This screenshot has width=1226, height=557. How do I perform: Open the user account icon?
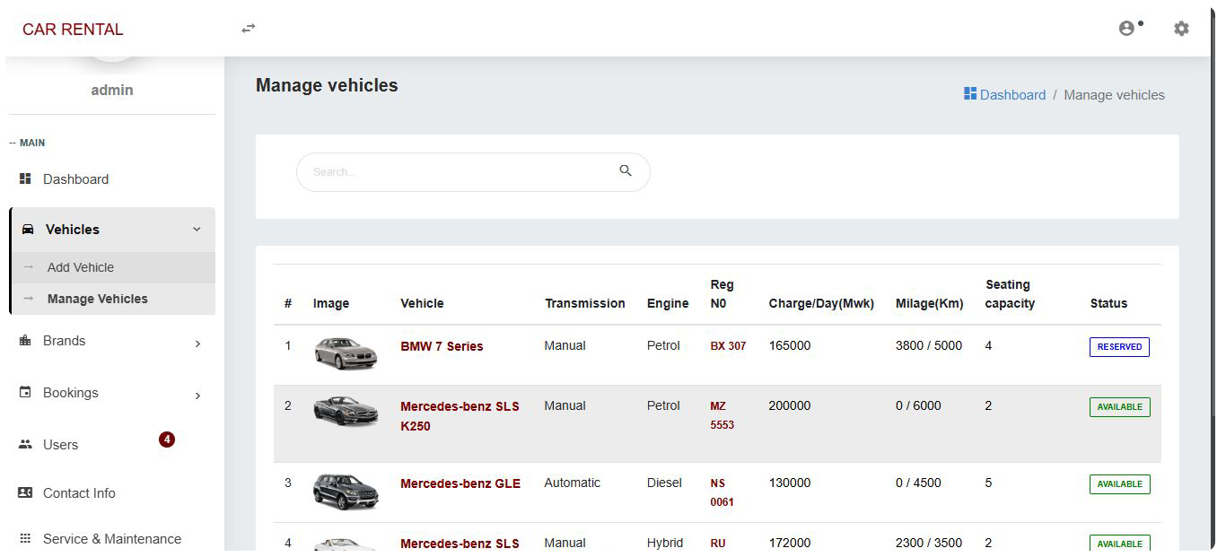tap(1127, 29)
